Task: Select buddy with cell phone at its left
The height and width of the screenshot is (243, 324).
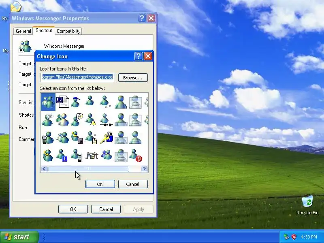Action: [48, 138]
